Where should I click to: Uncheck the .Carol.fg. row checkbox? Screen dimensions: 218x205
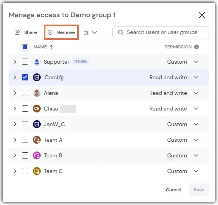click(x=25, y=77)
